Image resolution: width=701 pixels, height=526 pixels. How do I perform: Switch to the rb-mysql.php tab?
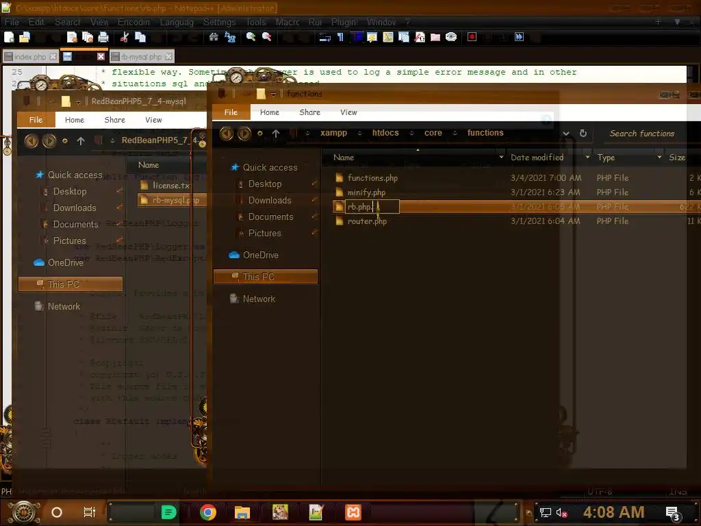[141, 57]
